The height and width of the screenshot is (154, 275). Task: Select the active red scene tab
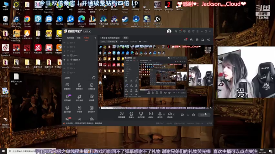[x=86, y=38]
